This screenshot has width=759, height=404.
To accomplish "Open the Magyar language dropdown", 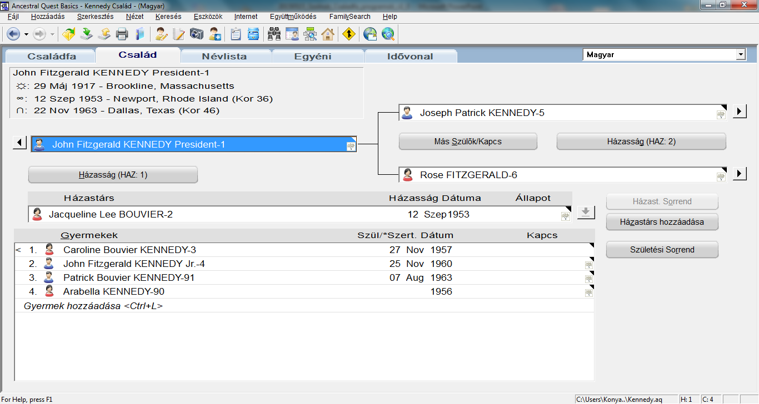I will click(x=740, y=55).
